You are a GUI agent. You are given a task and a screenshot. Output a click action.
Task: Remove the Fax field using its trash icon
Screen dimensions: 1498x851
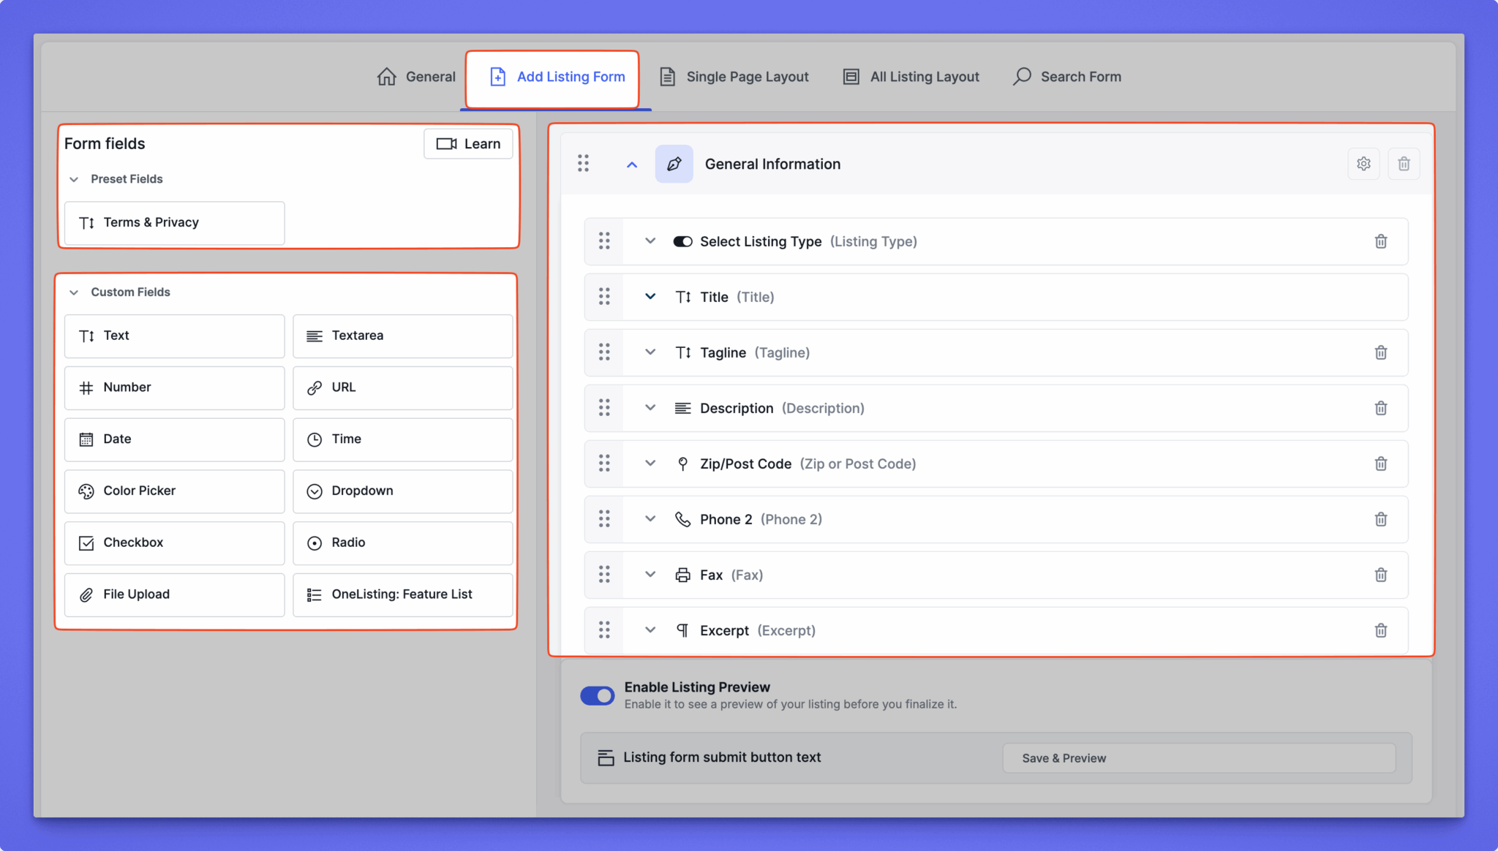coord(1380,575)
